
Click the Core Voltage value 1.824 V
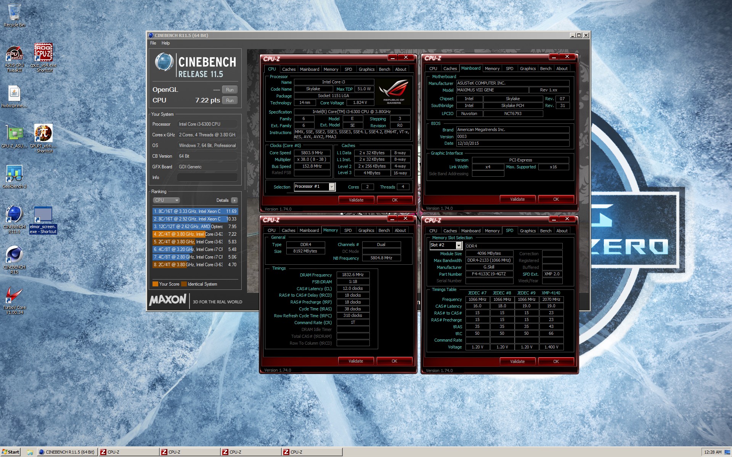360,103
